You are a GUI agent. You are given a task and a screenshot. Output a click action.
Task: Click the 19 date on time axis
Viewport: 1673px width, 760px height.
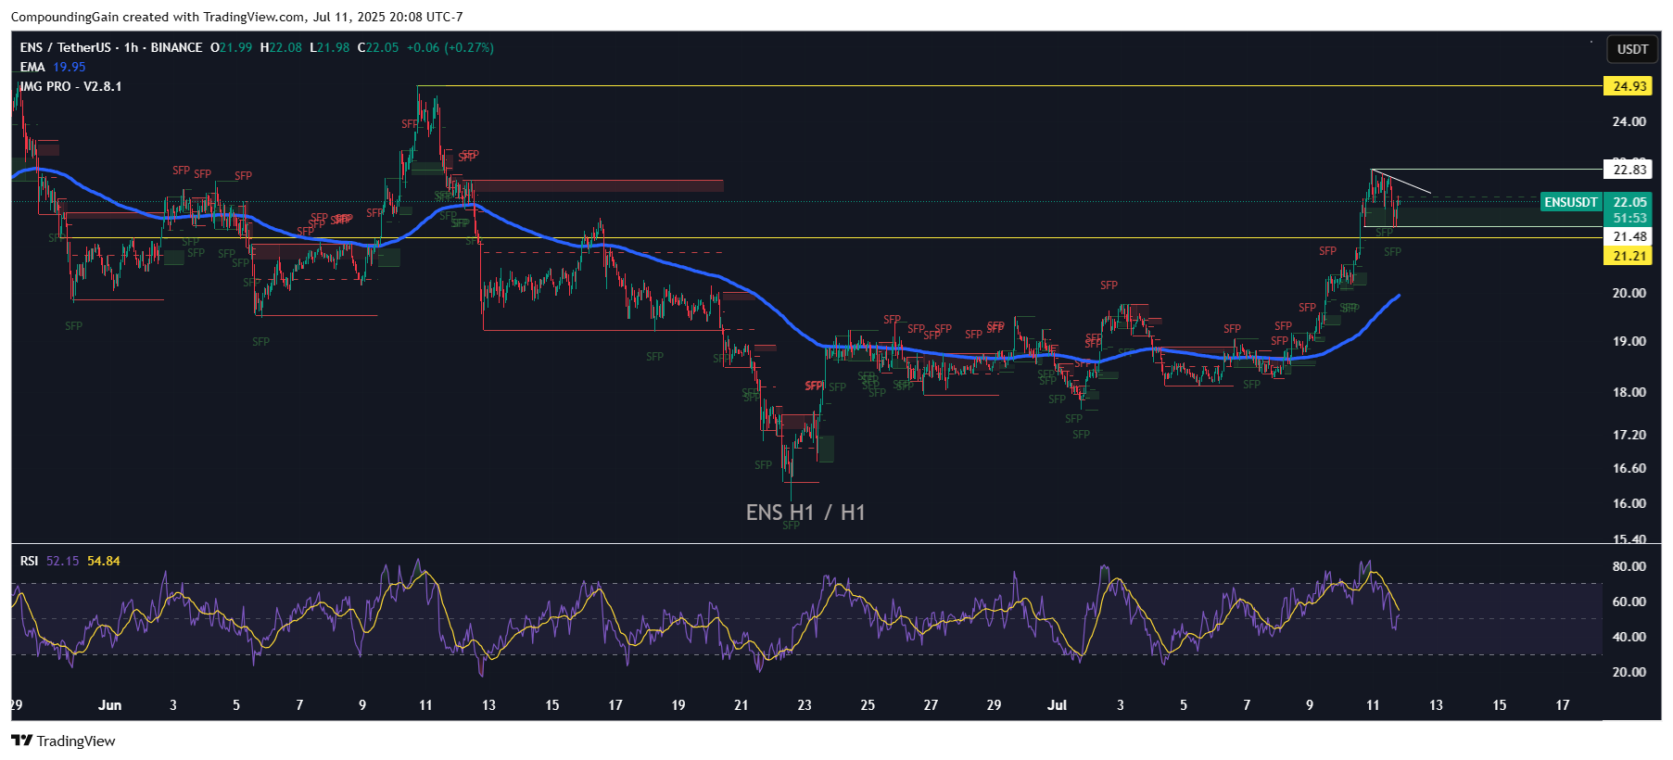[x=678, y=705]
